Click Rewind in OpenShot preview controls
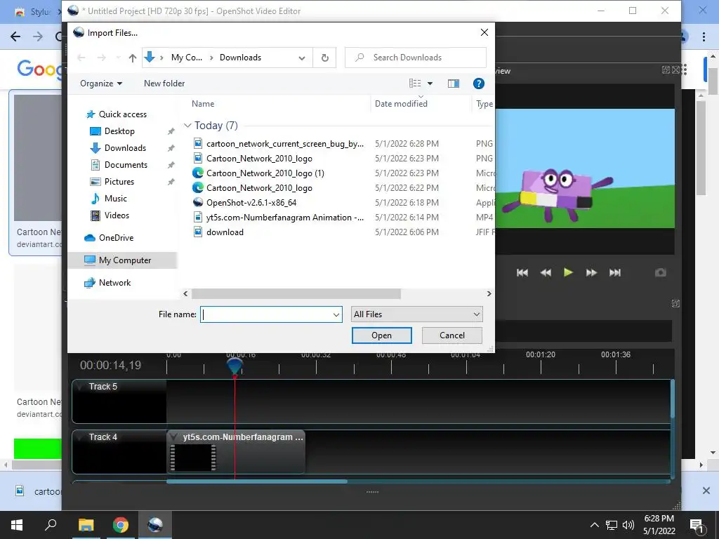 546,273
